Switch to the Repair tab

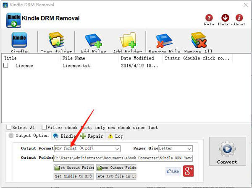point(92,136)
